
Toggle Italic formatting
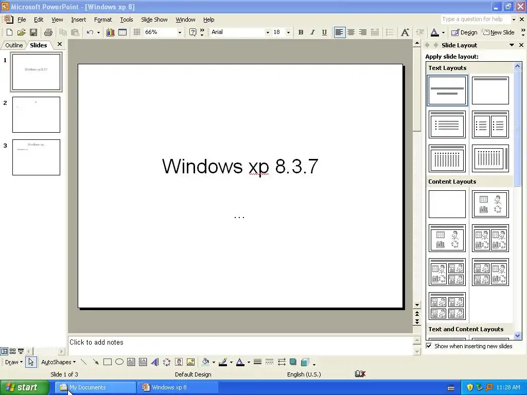[312, 32]
